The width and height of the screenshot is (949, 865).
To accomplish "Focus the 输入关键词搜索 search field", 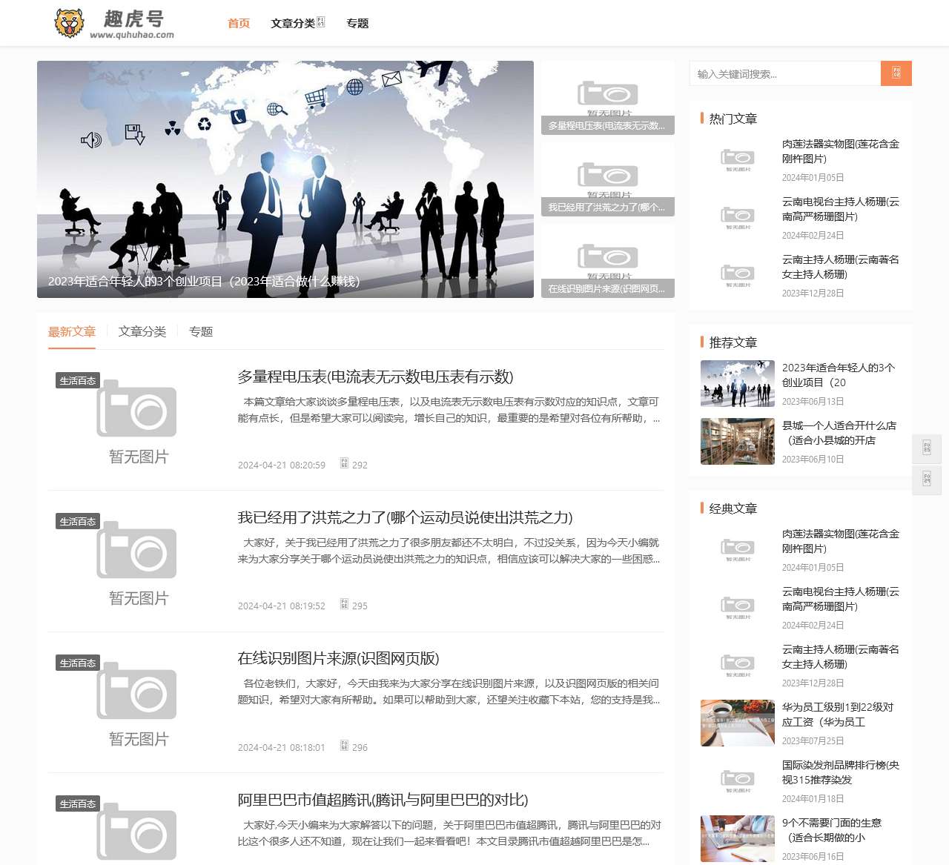I will click(785, 73).
